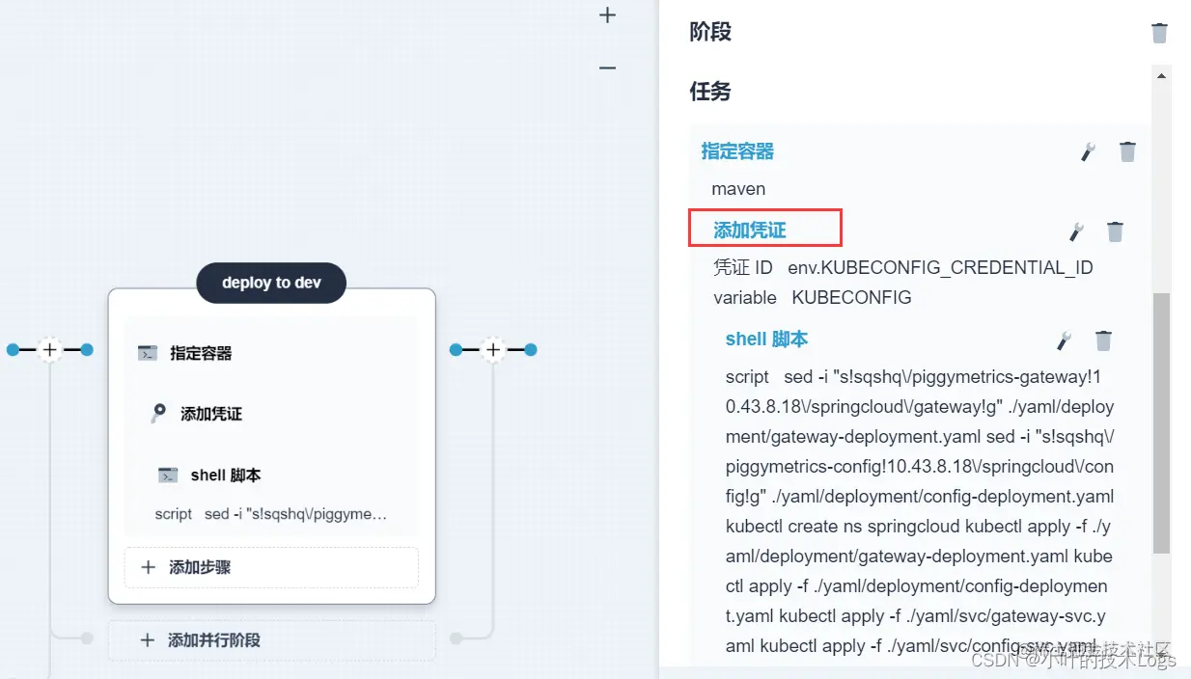Click the trash icon next to 添加凭证 task
This screenshot has width=1191, height=679.
click(1116, 231)
